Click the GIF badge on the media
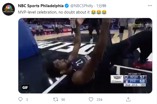 point(25,88)
